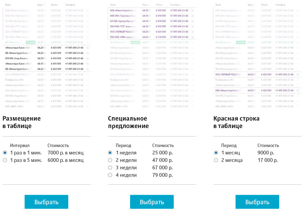Click Телефон column header in Размещение table
305x212 pixels.
(70, 5)
